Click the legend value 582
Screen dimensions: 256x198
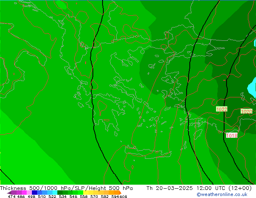[x=105, y=196]
